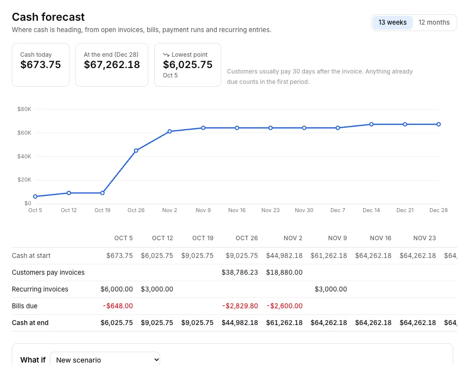Click the NOV 2 column header
Viewport: 469px width, 365px height.
(293, 238)
